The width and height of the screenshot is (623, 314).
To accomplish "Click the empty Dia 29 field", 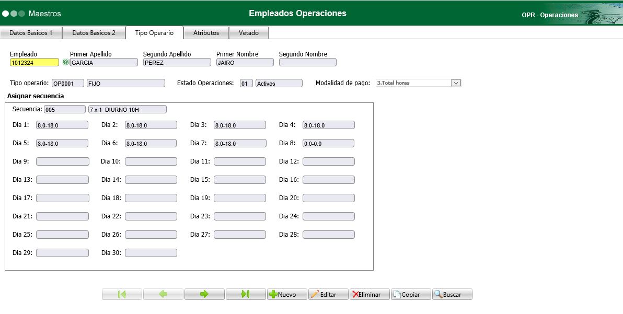I will click(x=62, y=253).
